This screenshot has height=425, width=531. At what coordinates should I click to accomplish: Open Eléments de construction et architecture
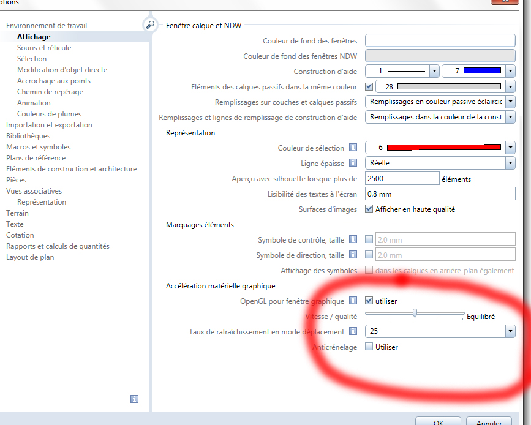pos(72,169)
